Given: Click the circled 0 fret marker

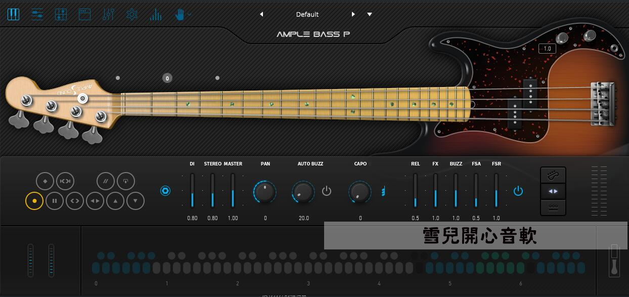Looking at the screenshot, I should pyautogui.click(x=167, y=78).
